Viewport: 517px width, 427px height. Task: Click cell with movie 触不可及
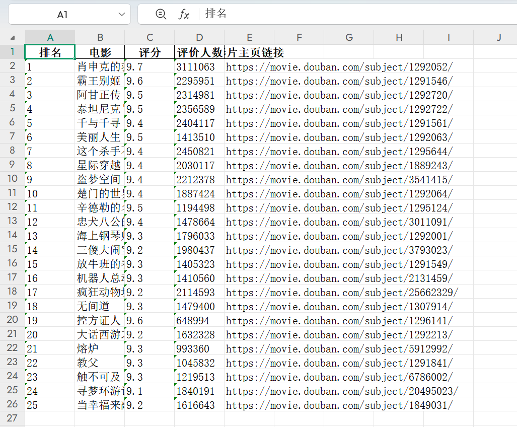point(100,377)
